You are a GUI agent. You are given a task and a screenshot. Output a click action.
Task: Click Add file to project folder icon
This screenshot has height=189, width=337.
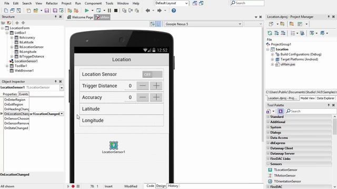(x=70, y=10)
